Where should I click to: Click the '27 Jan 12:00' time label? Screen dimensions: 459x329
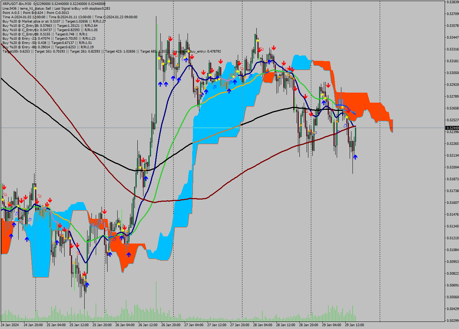click(217, 325)
